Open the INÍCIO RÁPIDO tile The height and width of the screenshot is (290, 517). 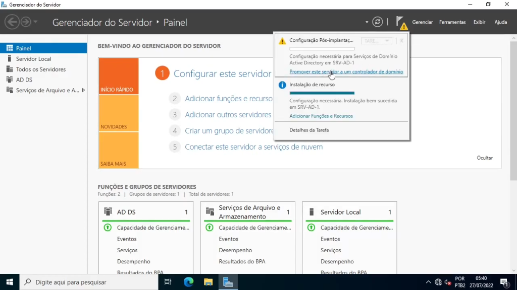tap(118, 76)
